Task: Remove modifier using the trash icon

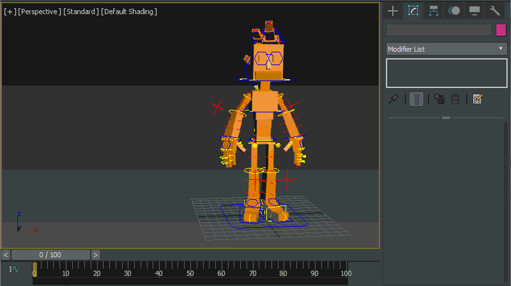Action: click(x=455, y=99)
